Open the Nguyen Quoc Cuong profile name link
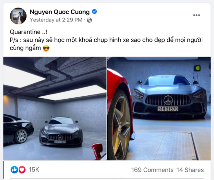Screen dimensions: 214x180 pyautogui.click(x=60, y=12)
